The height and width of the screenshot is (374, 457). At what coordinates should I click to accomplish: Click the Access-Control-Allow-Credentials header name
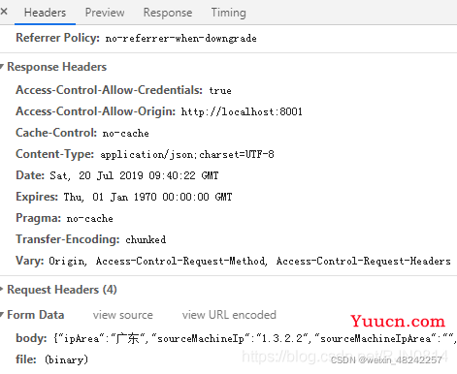click(x=110, y=90)
